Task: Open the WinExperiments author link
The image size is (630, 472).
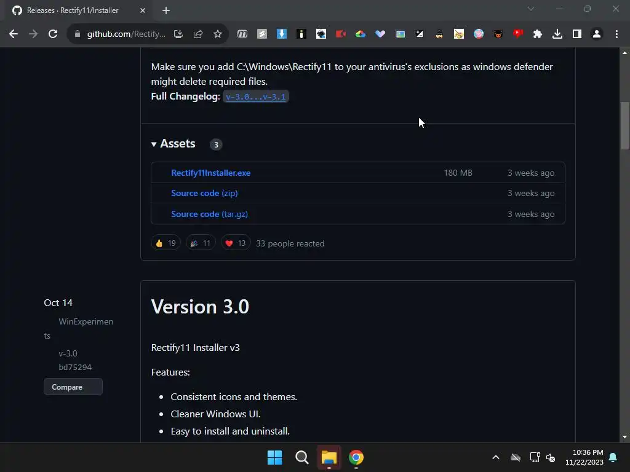Action: 78,328
